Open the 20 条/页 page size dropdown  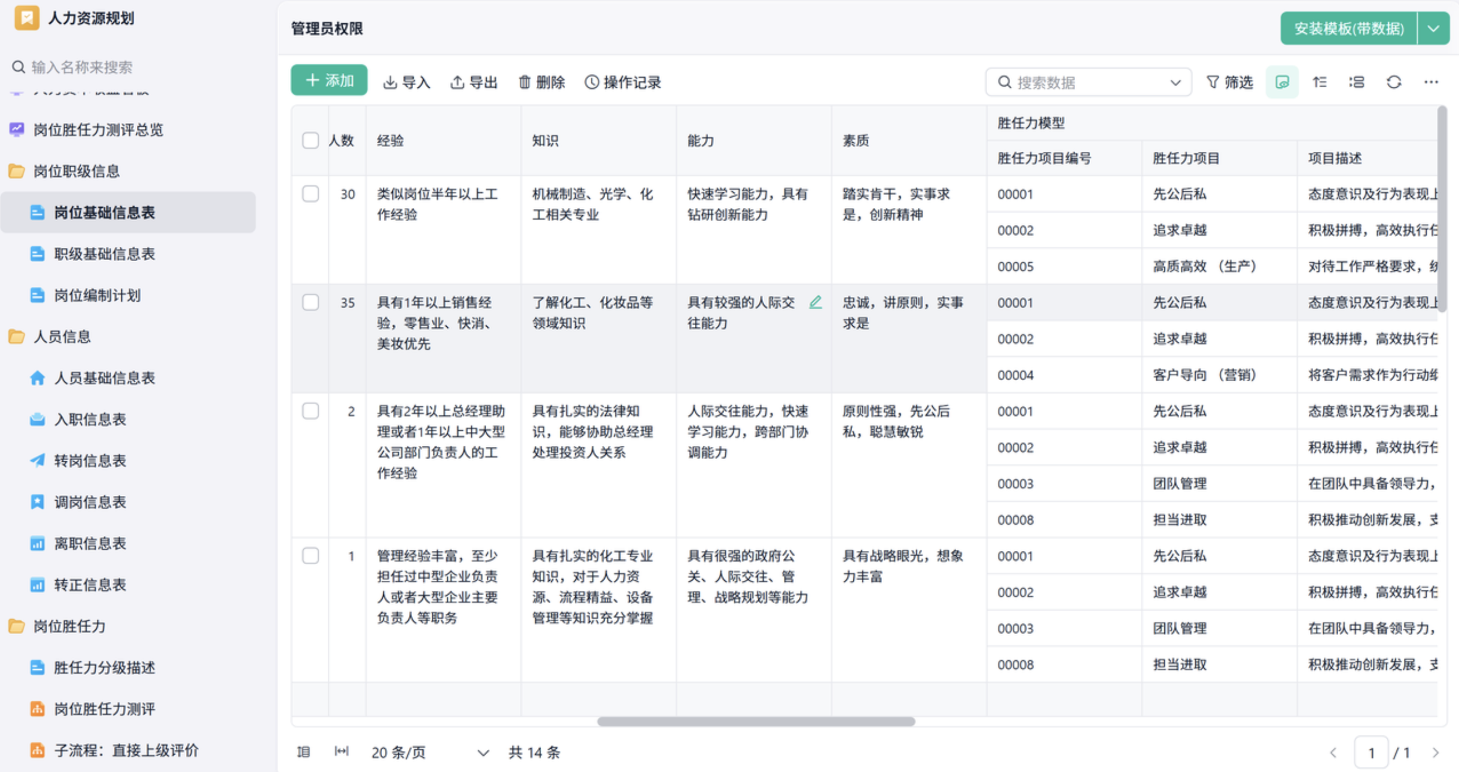431,752
